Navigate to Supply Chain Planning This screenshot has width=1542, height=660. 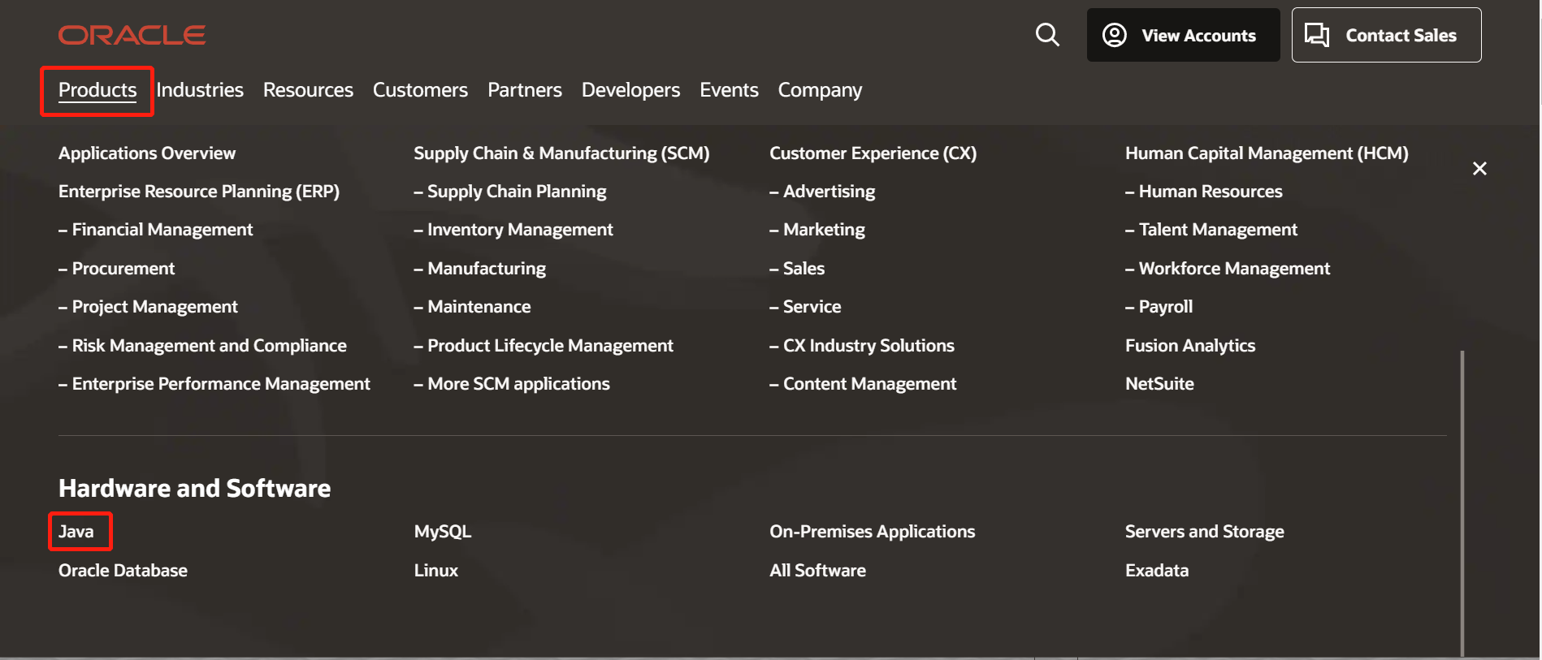(x=517, y=192)
